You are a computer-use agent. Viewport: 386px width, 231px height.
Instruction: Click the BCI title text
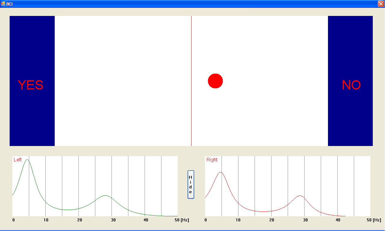coord(9,4)
